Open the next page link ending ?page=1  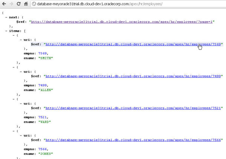pos(122,22)
